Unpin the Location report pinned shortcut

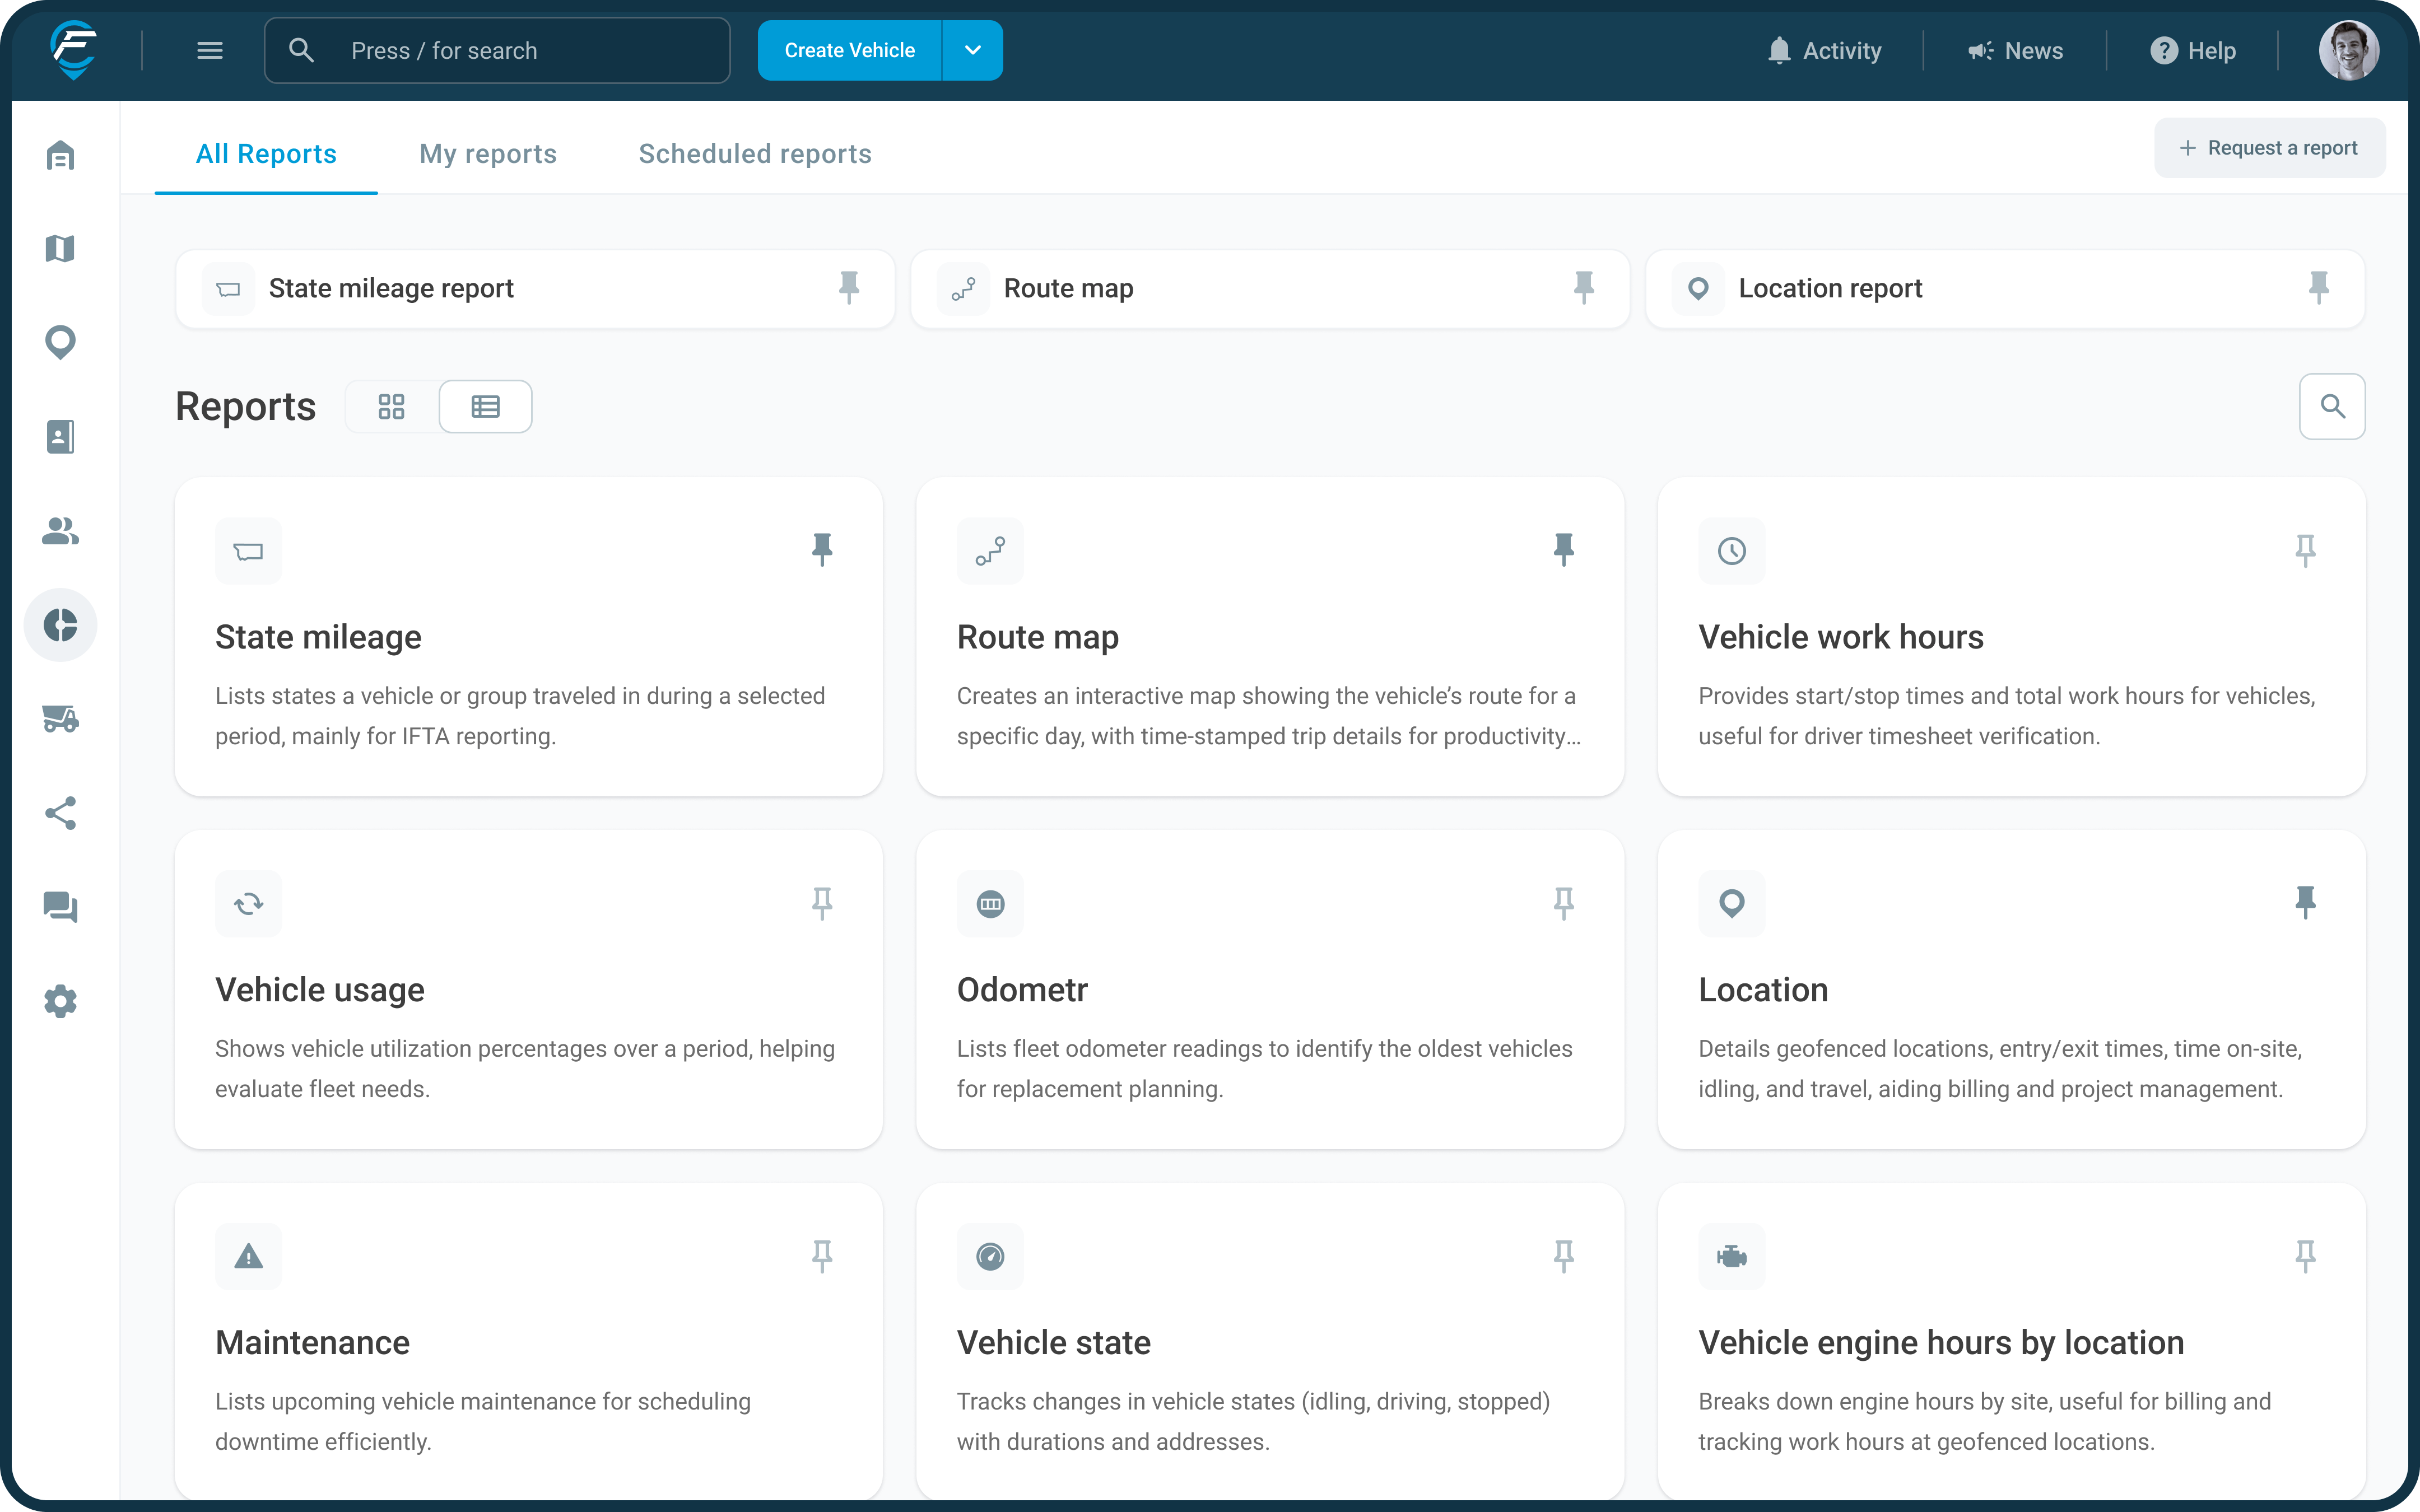2319,288
